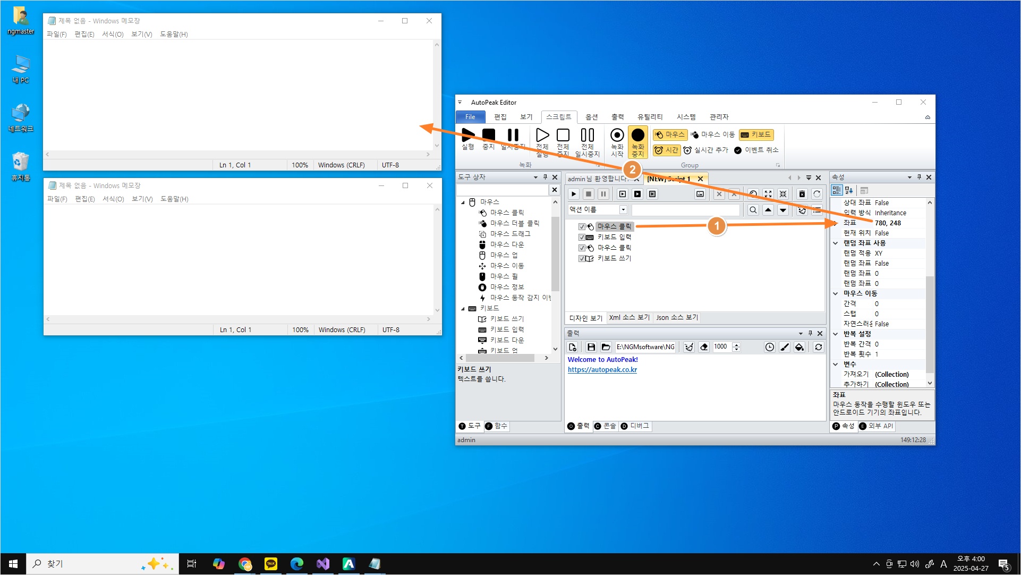The height and width of the screenshot is (575, 1021).
Task: Click the refresh icon in 출력 panel toolbar
Action: pyautogui.click(x=819, y=347)
